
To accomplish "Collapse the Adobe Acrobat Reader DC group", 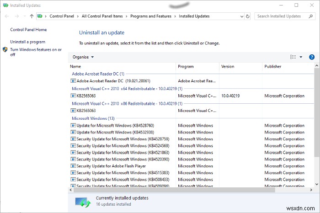I will (98, 74).
